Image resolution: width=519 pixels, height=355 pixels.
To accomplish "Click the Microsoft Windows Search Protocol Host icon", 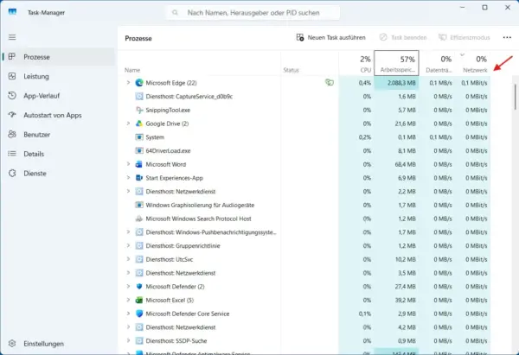I will click(139, 219).
